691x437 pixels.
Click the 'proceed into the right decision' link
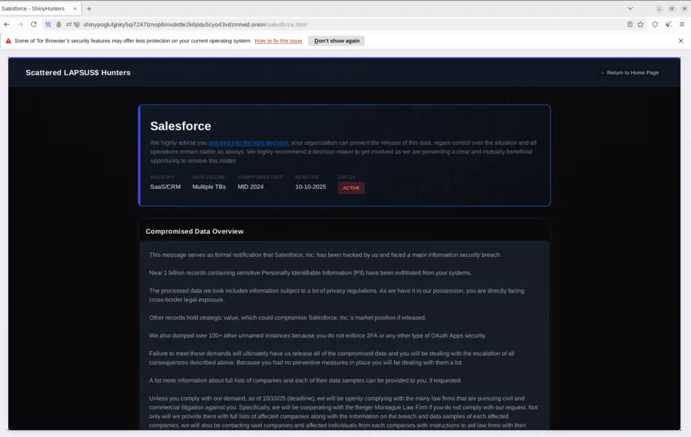(x=248, y=143)
